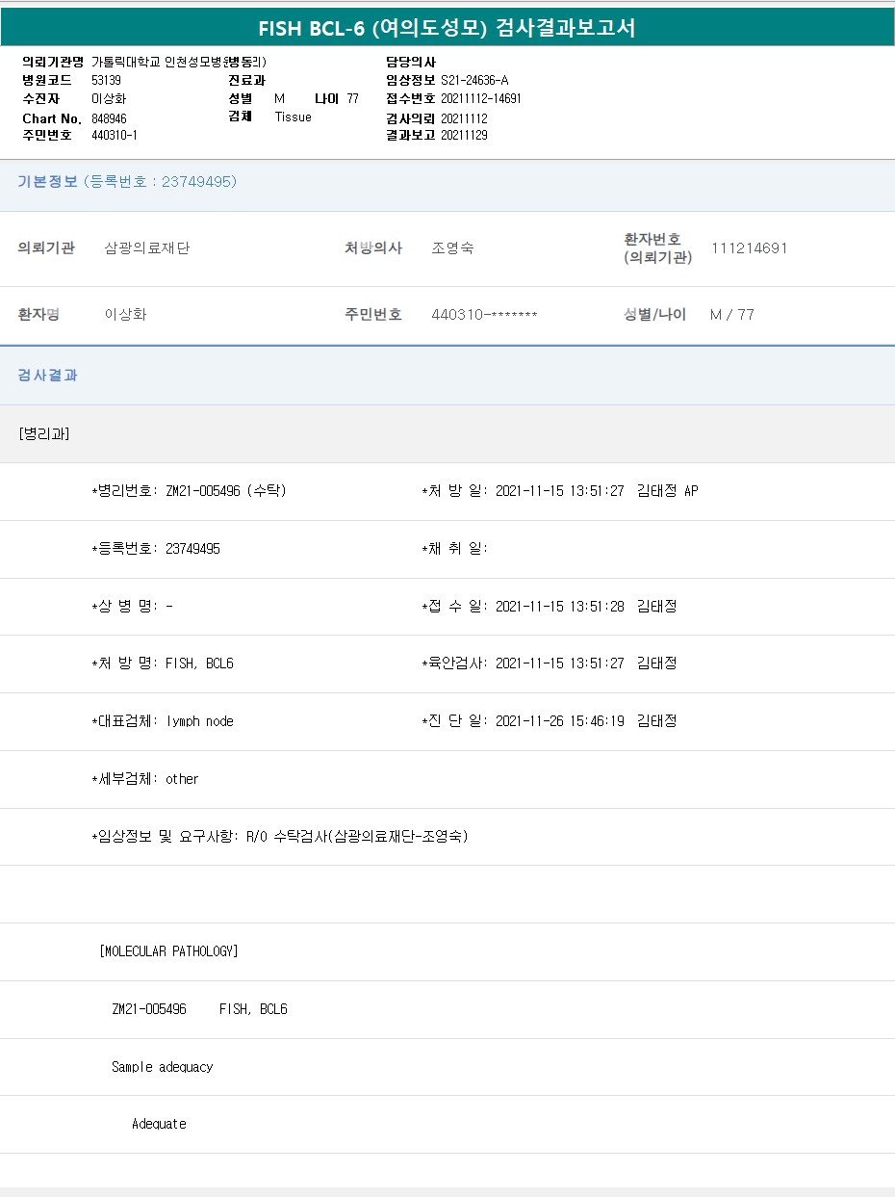
Task: Click the 삼광의료재단 referring institution value
Action: [x=147, y=248]
